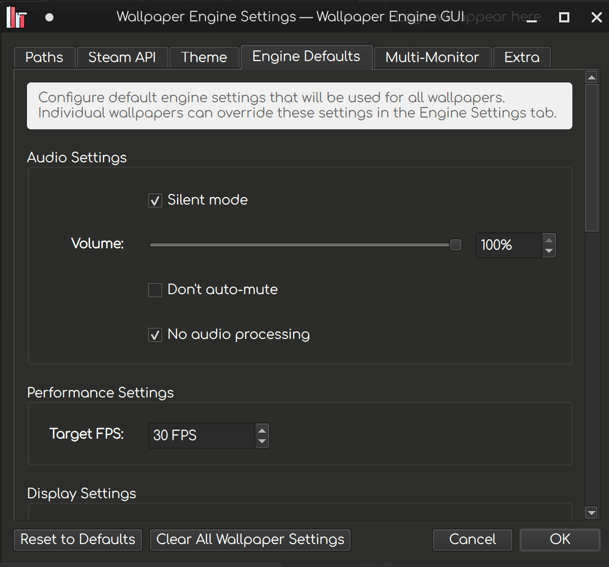Viewport: 609px width, 567px height.
Task: Maximize the settings window
Action: click(x=564, y=17)
